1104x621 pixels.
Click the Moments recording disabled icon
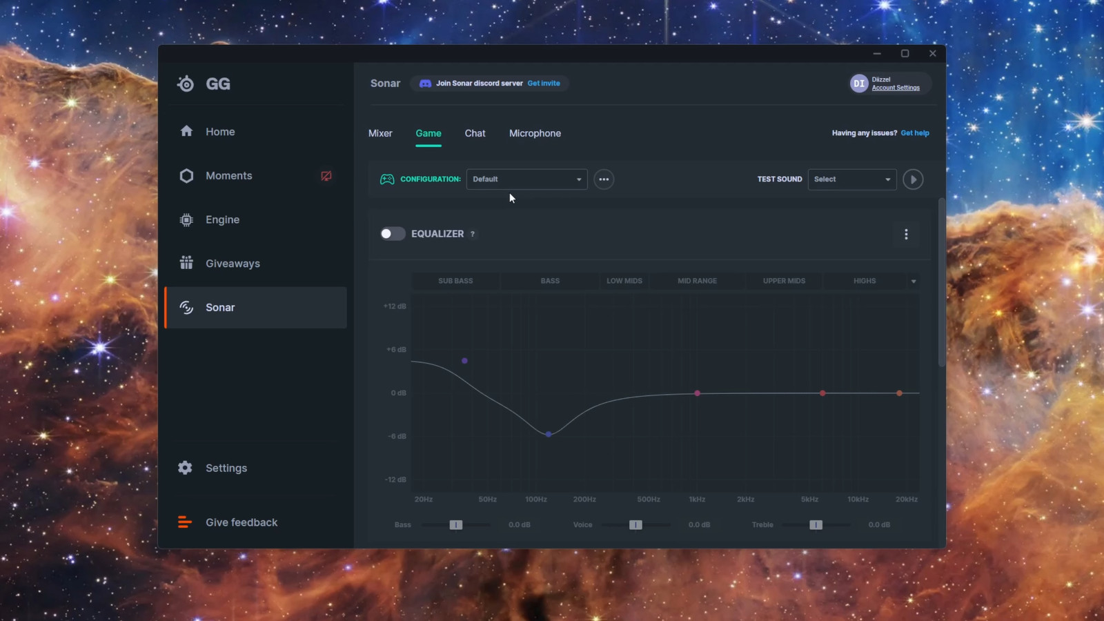point(326,176)
